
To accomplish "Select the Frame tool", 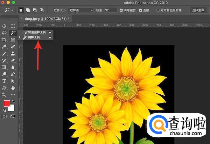I will click(x=13, y=40).
